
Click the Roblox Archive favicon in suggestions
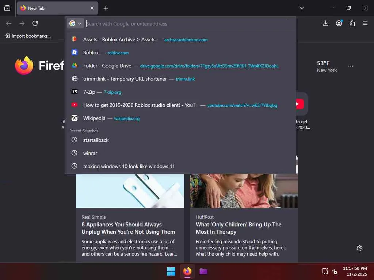[x=75, y=39]
